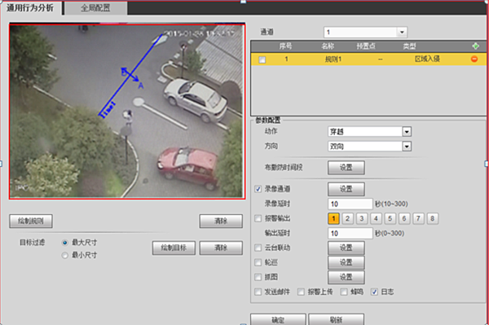This screenshot has width=489, height=325.
Task: Select alarm output channel 8
Action: (x=433, y=218)
